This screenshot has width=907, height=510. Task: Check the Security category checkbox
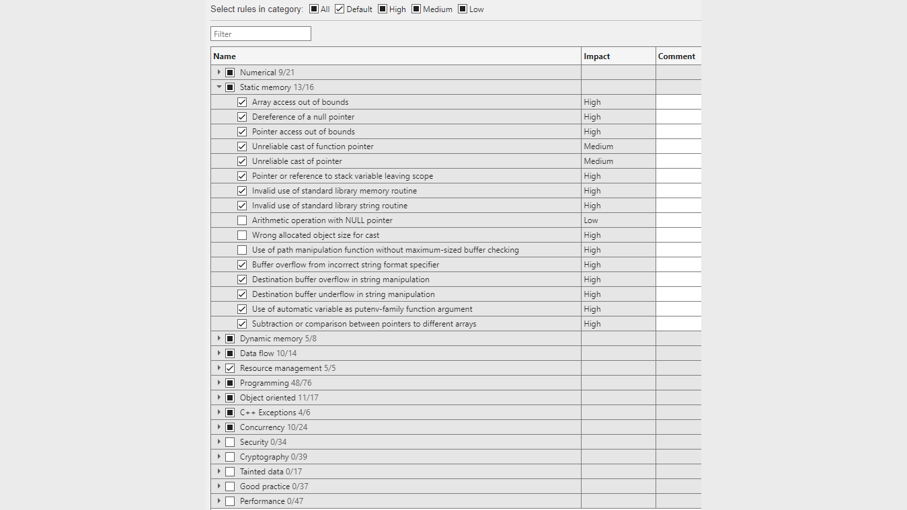tap(230, 442)
